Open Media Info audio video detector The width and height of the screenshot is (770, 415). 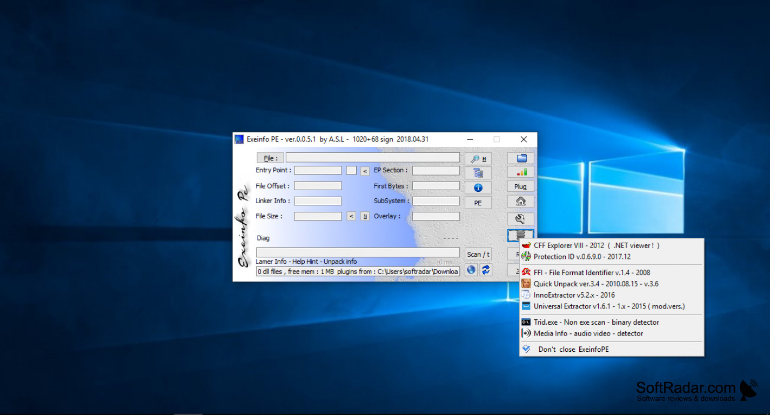pos(612,333)
